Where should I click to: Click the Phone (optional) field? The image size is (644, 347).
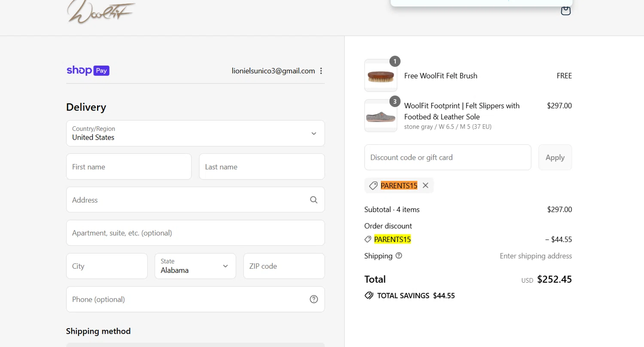[x=195, y=299]
